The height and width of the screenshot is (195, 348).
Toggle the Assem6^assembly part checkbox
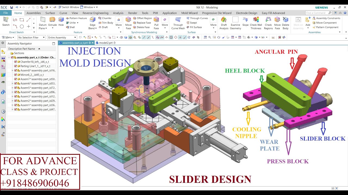pyautogui.click(x=15, y=83)
